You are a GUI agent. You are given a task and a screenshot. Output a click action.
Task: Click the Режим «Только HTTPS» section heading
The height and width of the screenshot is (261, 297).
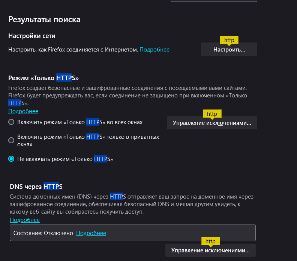(x=43, y=78)
